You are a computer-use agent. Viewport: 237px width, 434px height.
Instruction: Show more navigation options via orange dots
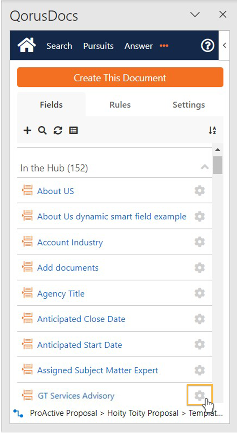164,46
